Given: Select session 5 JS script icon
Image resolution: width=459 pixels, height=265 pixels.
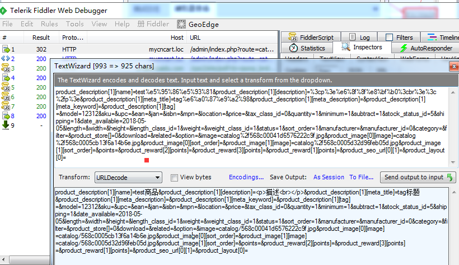Looking at the screenshot, I should (x=6, y=87).
